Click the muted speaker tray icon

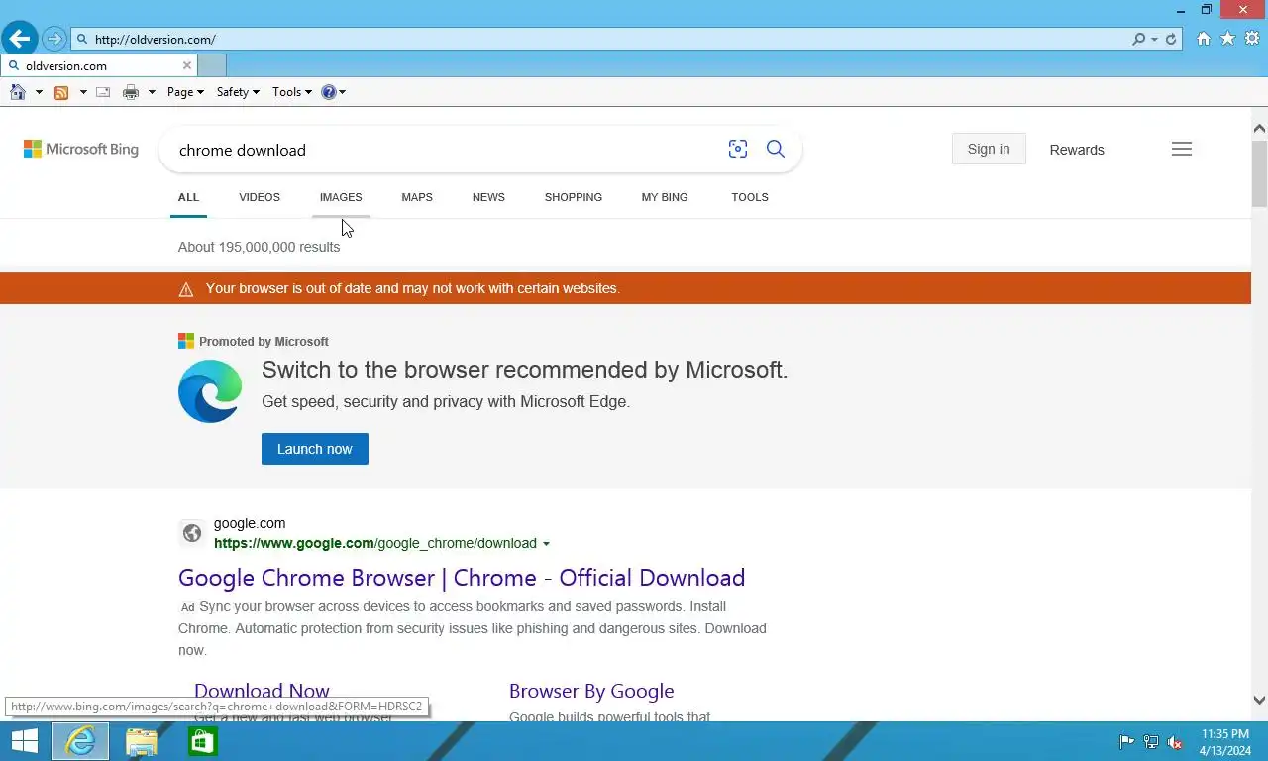1175,742
